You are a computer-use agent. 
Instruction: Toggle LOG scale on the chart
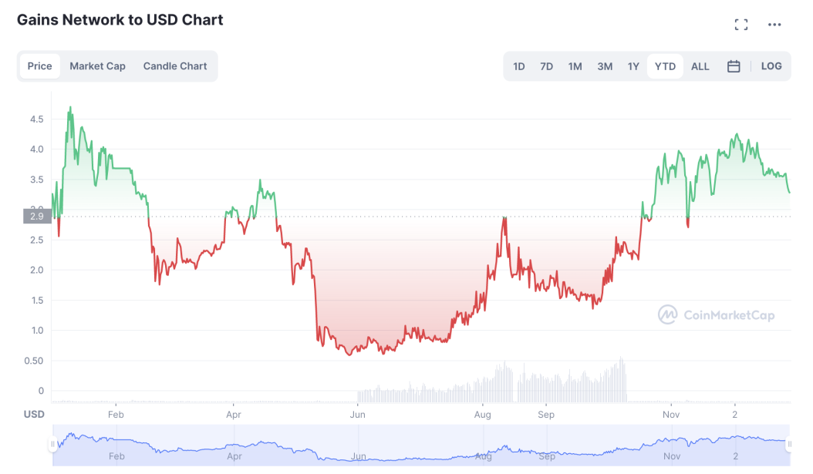click(x=771, y=66)
